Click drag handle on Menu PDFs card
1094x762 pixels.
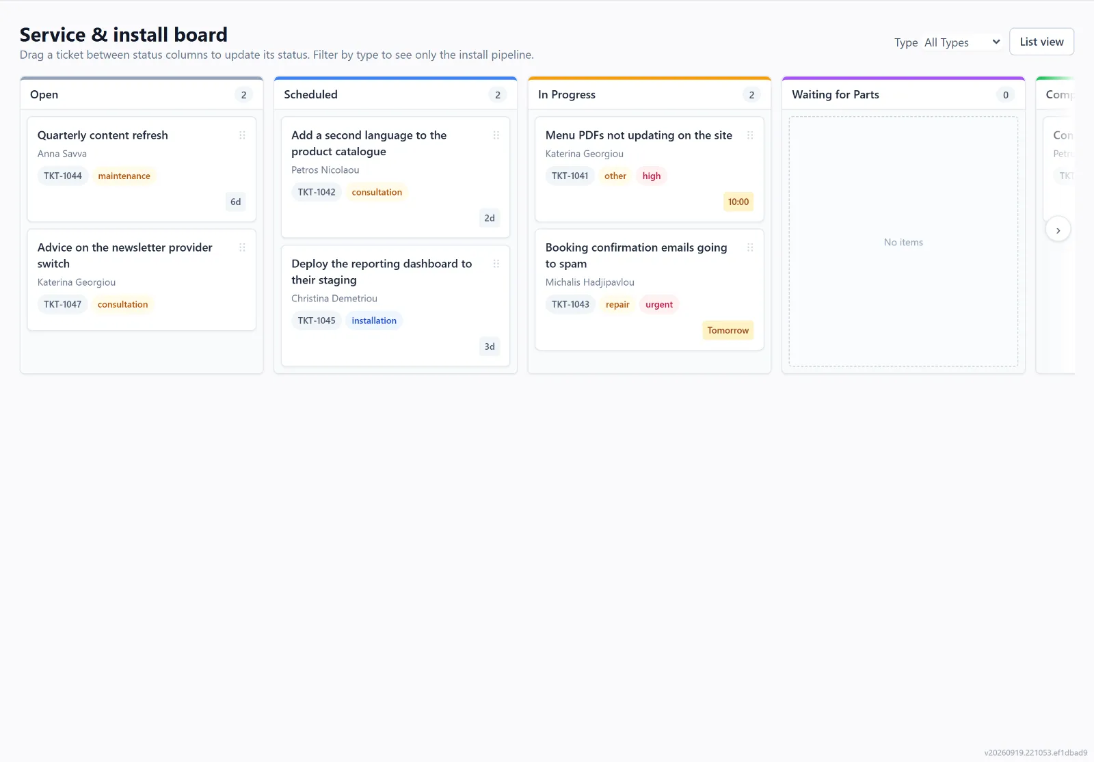click(x=750, y=135)
